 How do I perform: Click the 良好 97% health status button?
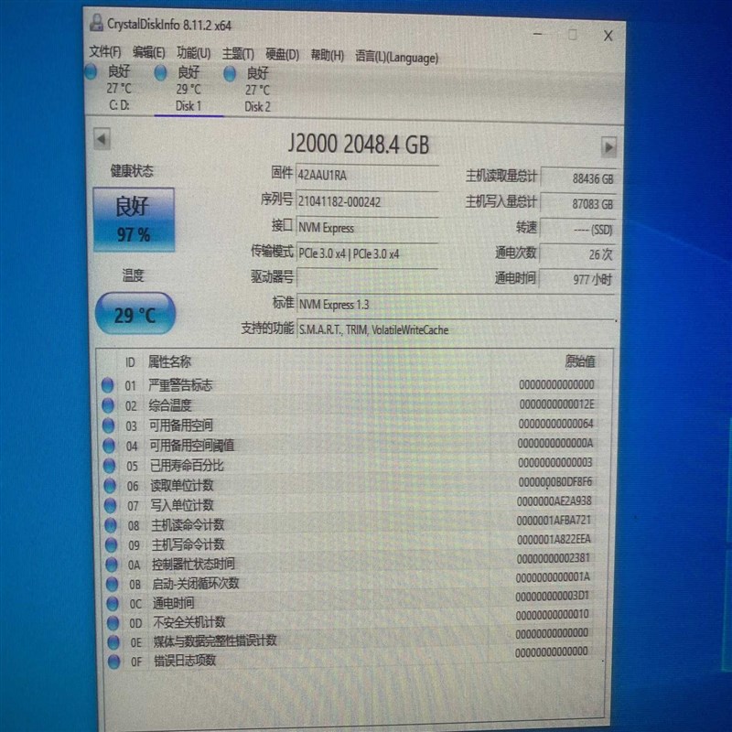pyautogui.click(x=134, y=220)
